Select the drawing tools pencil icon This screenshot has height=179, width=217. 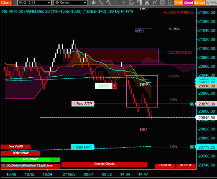click(x=101, y=2)
